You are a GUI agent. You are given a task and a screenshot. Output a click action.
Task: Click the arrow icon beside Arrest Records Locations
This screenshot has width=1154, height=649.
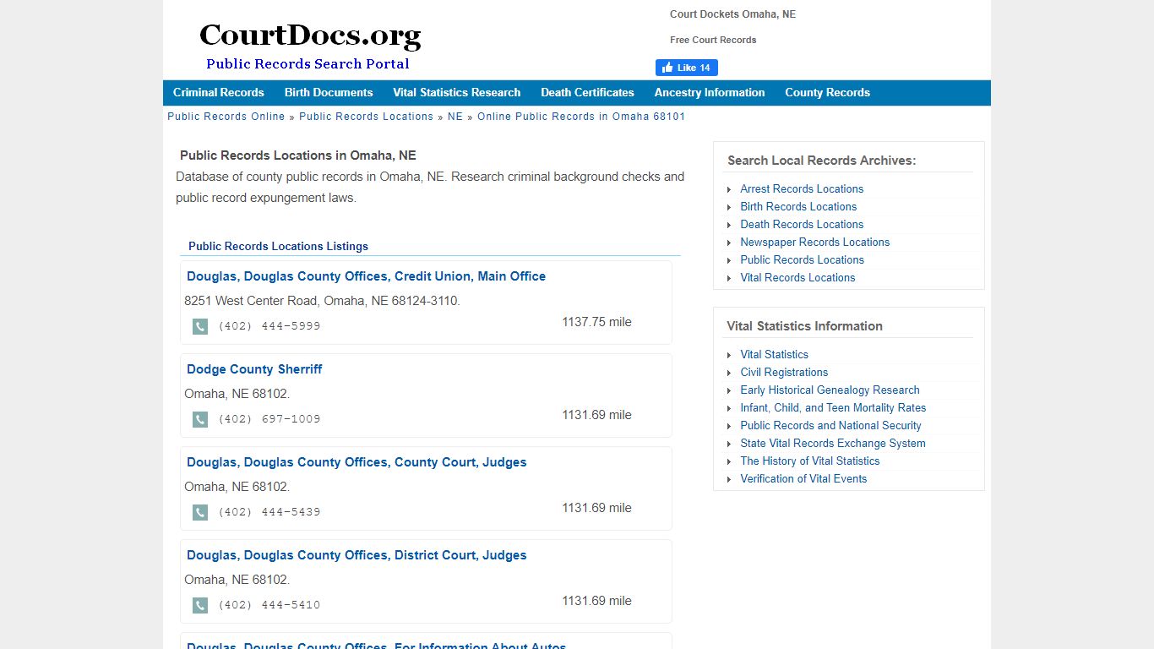point(730,188)
